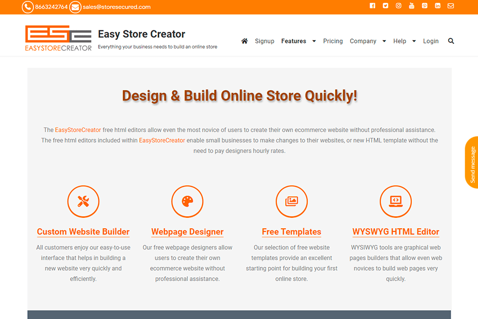Open the search magnifier icon
This screenshot has height=319, width=478.
pos(451,41)
